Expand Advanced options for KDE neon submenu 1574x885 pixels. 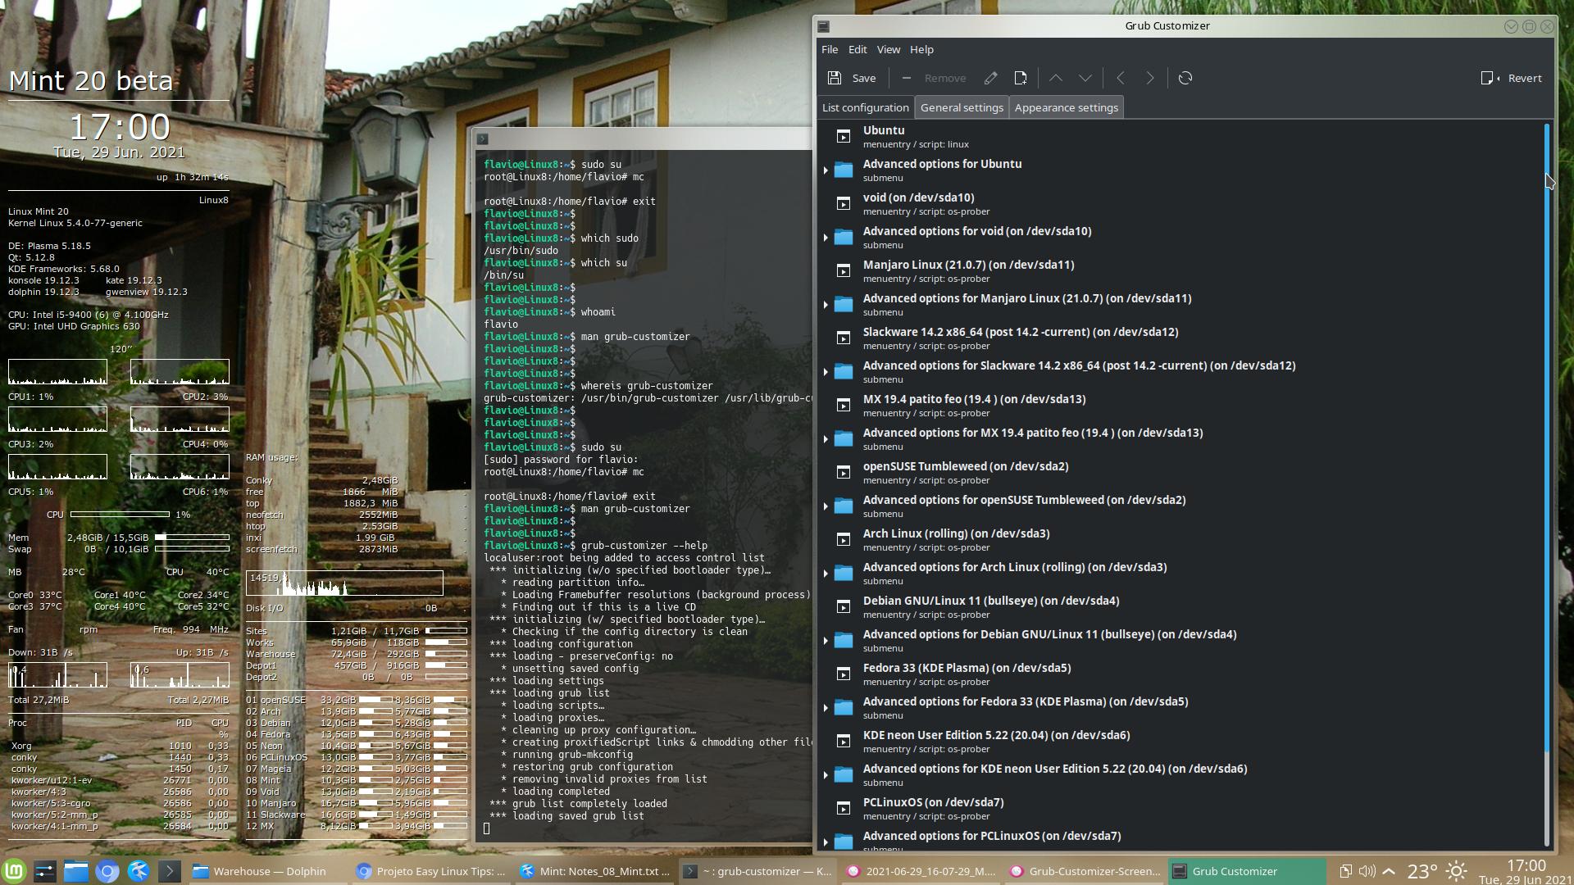click(x=826, y=775)
